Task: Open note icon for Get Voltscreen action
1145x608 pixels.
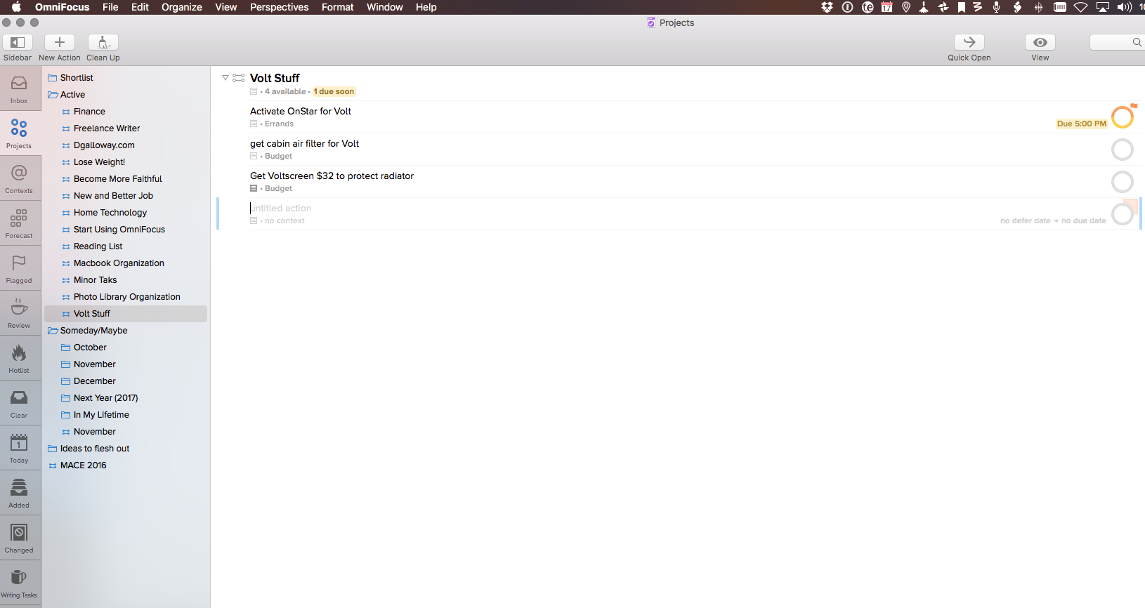Action: click(x=254, y=188)
